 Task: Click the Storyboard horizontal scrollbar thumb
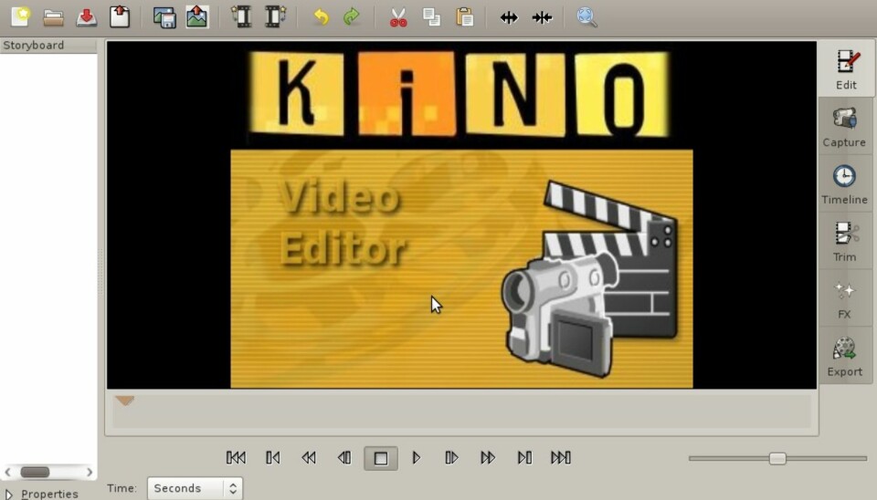pos(36,472)
